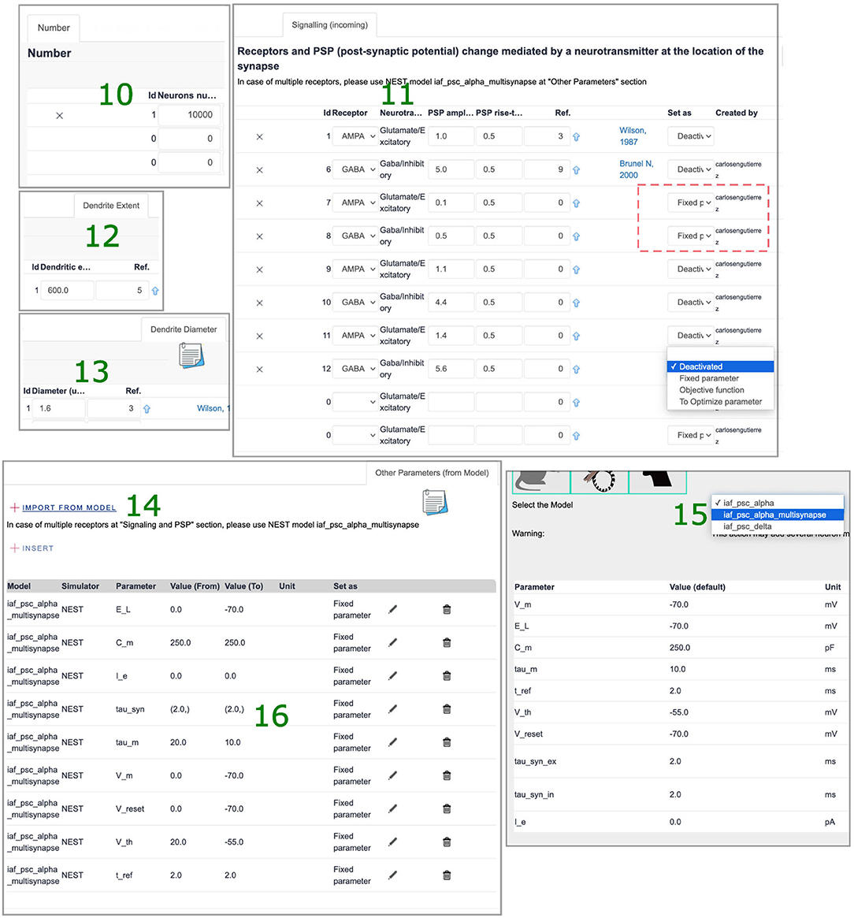Select the checked iaf_psc_alpha model option
This screenshot has width=854, height=918.
778,503
